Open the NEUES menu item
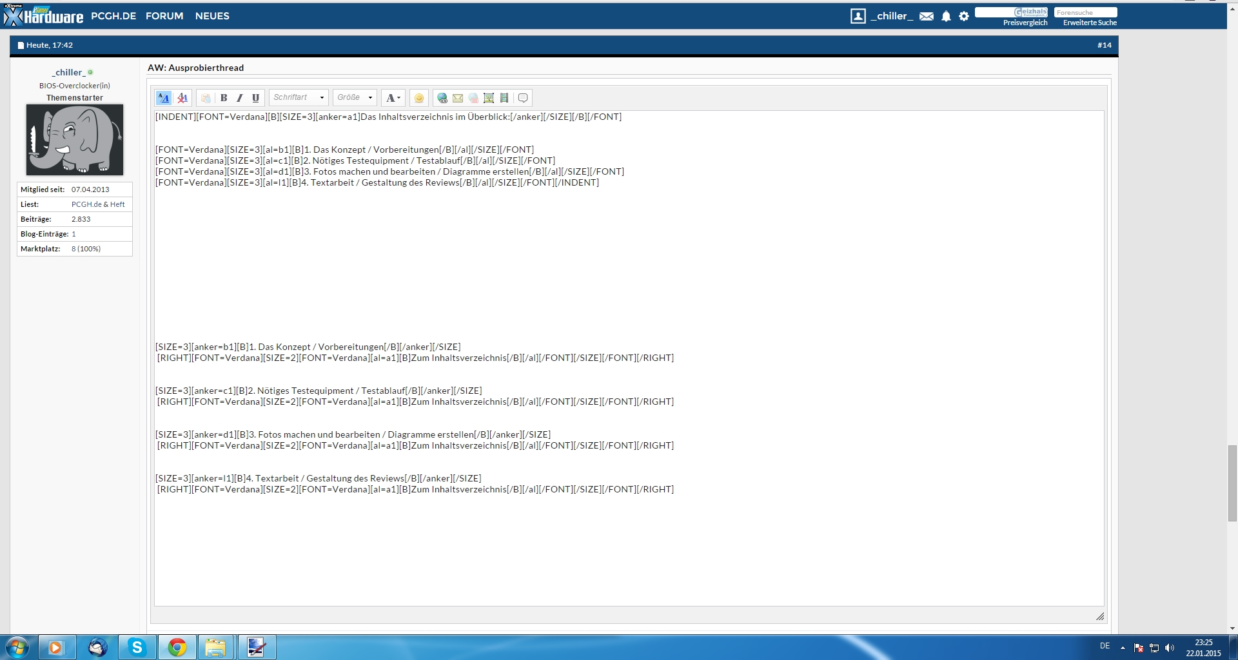 coord(212,16)
